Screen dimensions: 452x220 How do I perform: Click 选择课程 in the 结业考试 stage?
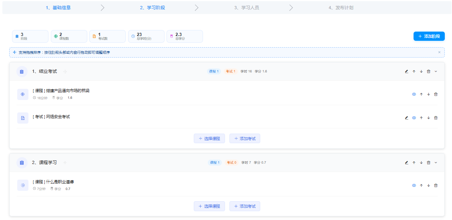[209, 138]
